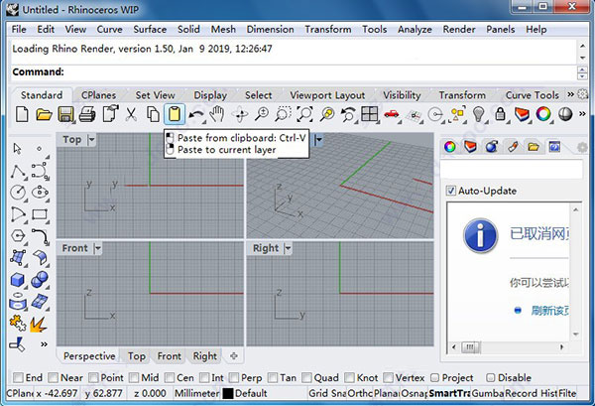Select the Polyline tool in left sidebar
This screenshot has height=406, width=595.
click(x=18, y=170)
